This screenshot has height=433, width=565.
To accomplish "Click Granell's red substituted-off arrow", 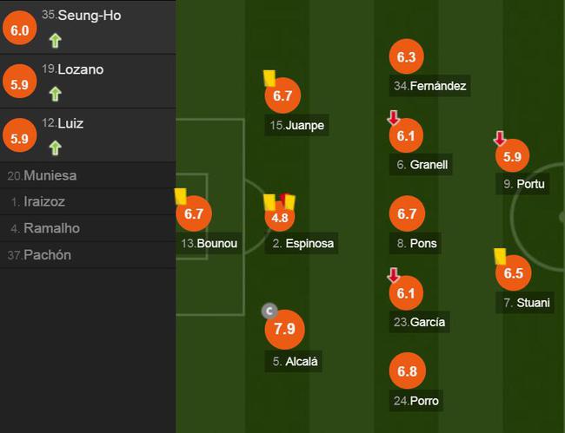I will point(394,118).
